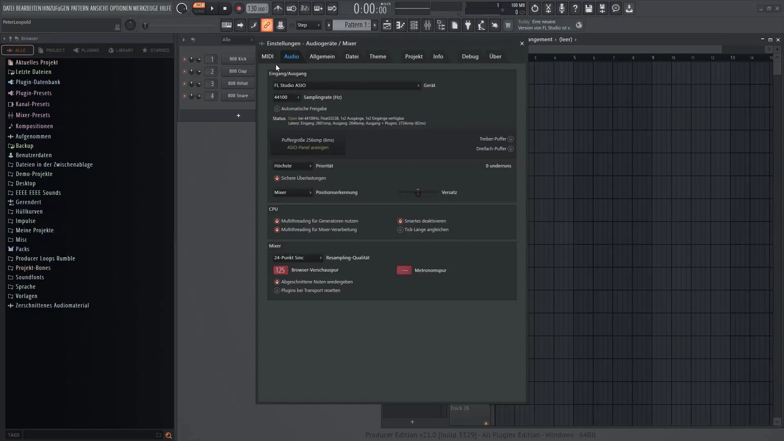Image resolution: width=784 pixels, height=441 pixels.
Task: Open the Mixer Positionserkennung dropdown
Action: point(293,192)
